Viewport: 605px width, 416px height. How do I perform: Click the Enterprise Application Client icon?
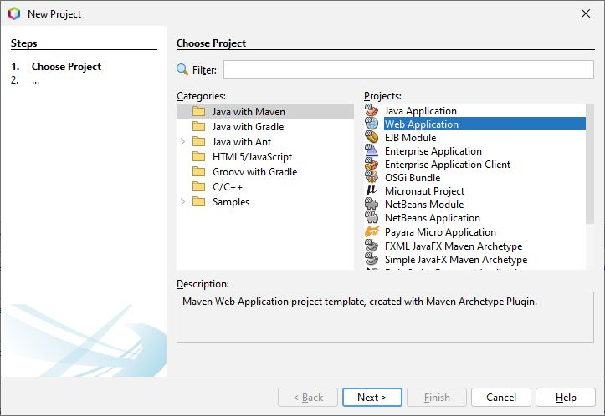coord(372,165)
